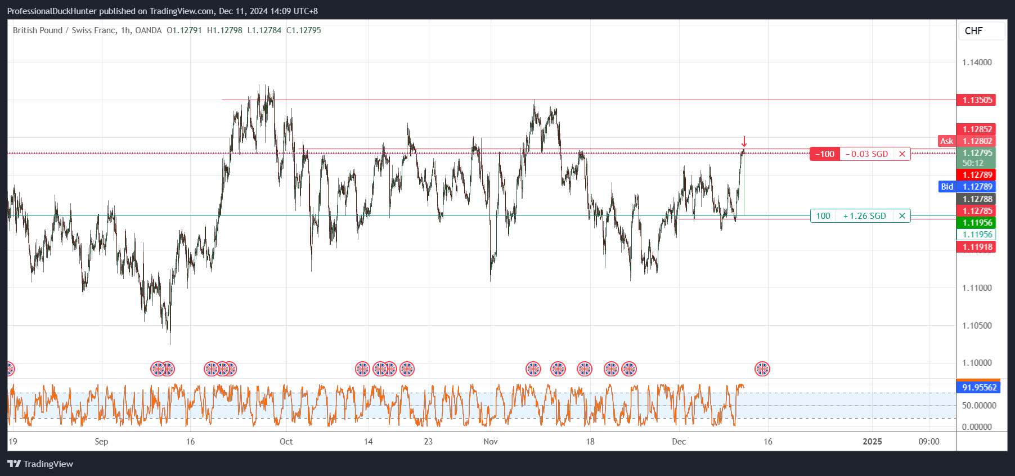Click the 100 quantity label on green order line
1015x476 pixels.
823,215
